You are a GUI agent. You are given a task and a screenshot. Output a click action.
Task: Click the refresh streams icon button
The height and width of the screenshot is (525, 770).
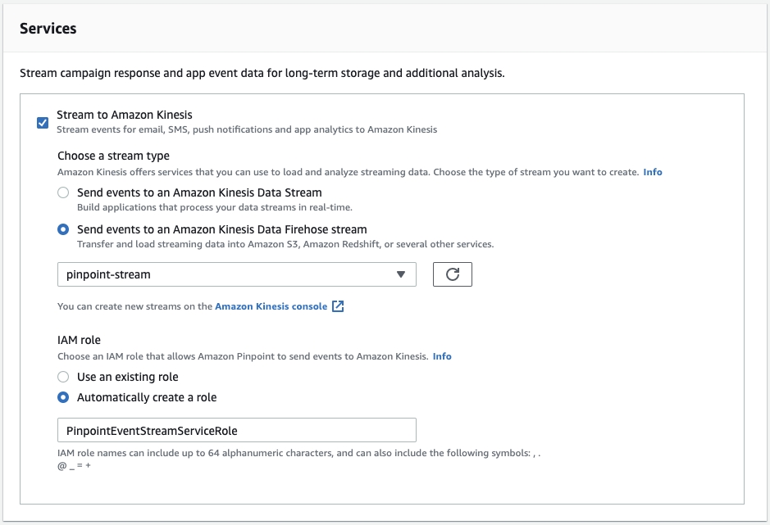tap(452, 274)
